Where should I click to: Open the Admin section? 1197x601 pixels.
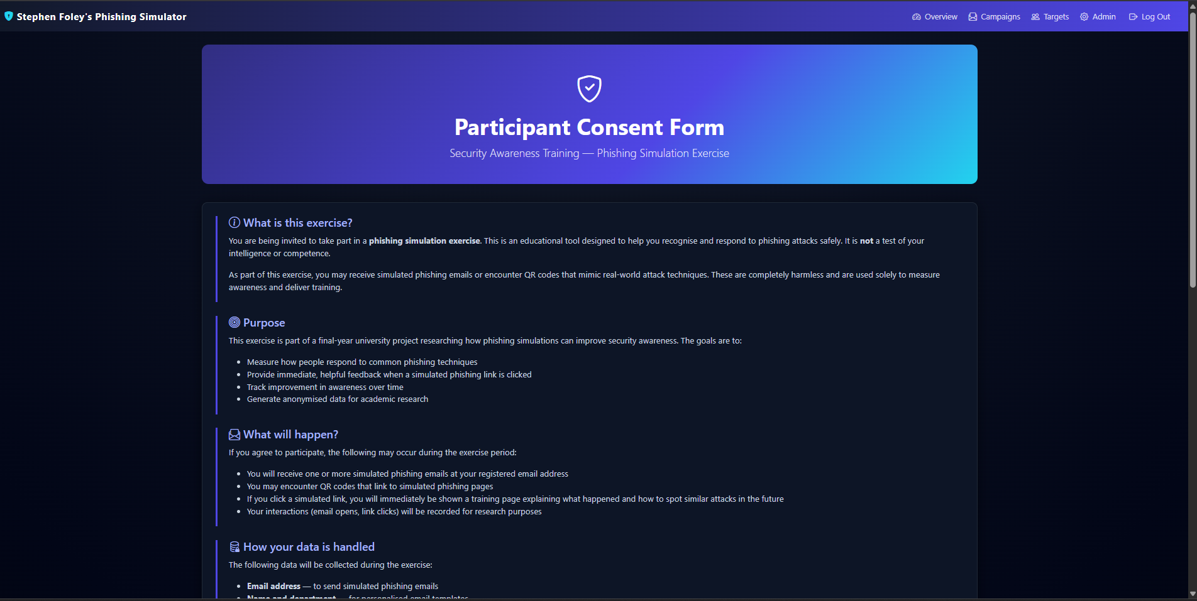1103,16
